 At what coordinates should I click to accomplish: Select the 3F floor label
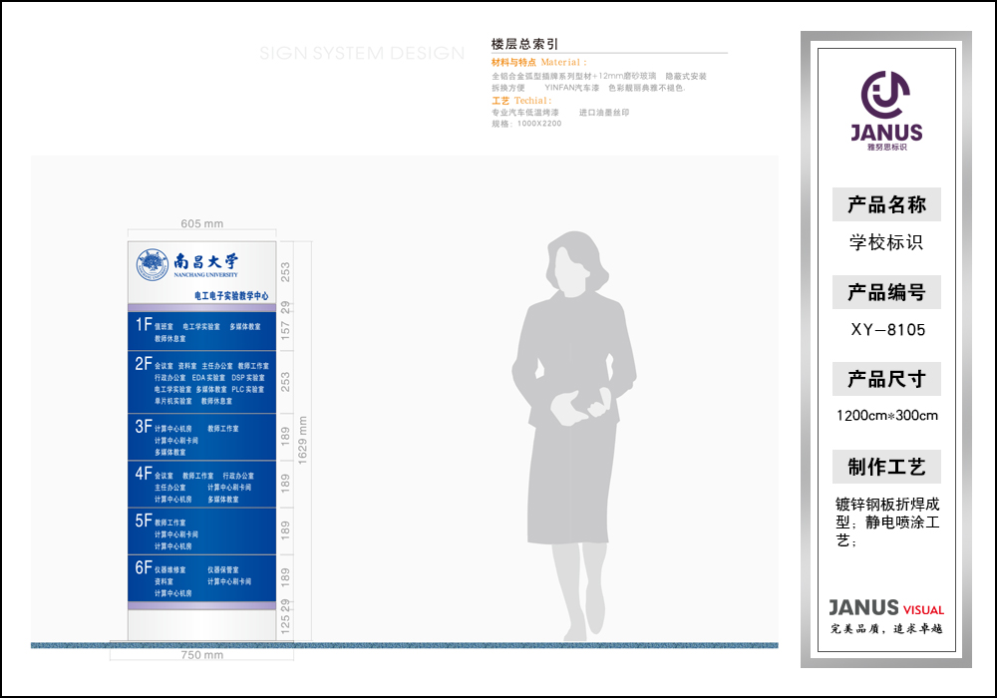coord(144,427)
